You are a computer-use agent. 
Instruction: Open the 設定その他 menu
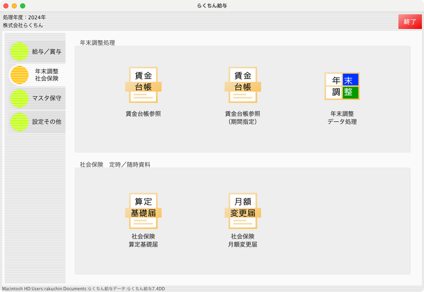tap(37, 122)
